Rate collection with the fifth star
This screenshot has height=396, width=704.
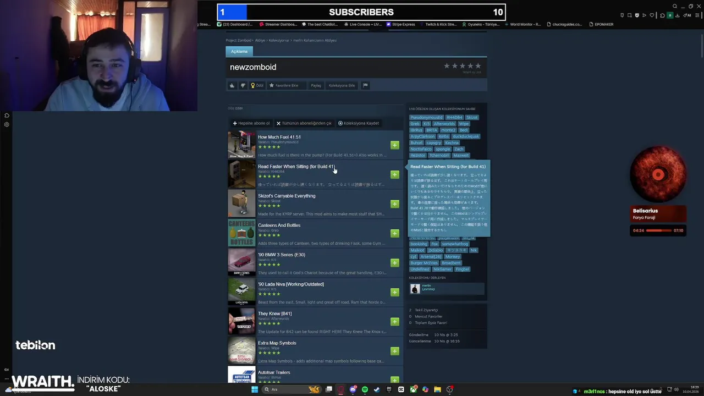(478, 66)
